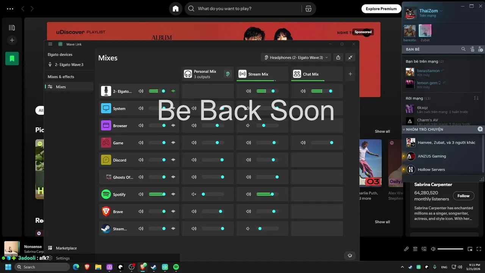Image resolution: width=485 pixels, height=273 pixels.
Task: Click the Spotify channel icon in Wave Link
Action: coord(106,194)
